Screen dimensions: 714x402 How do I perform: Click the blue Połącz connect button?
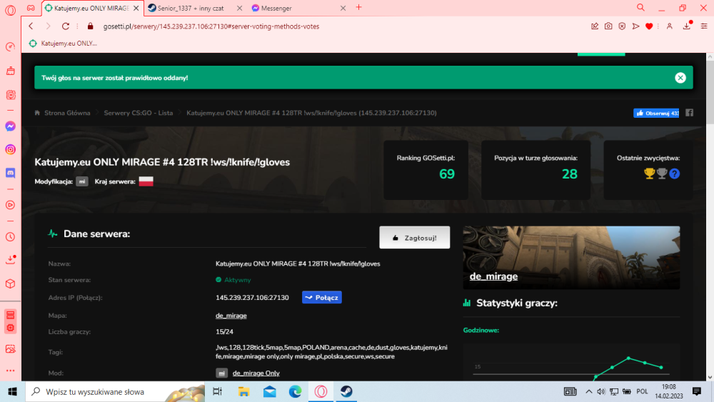[322, 297]
